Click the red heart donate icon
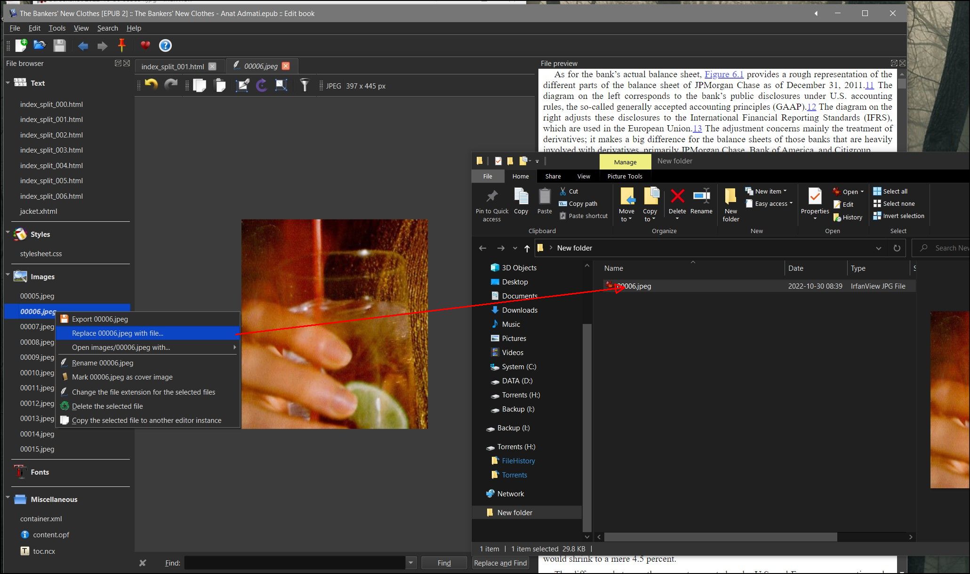 pos(145,46)
